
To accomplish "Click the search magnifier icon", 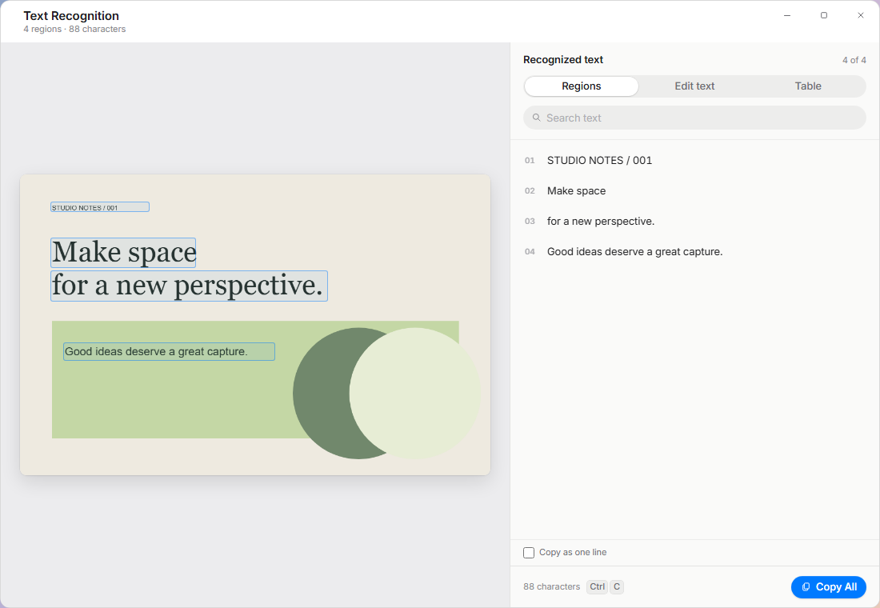I will tap(536, 118).
